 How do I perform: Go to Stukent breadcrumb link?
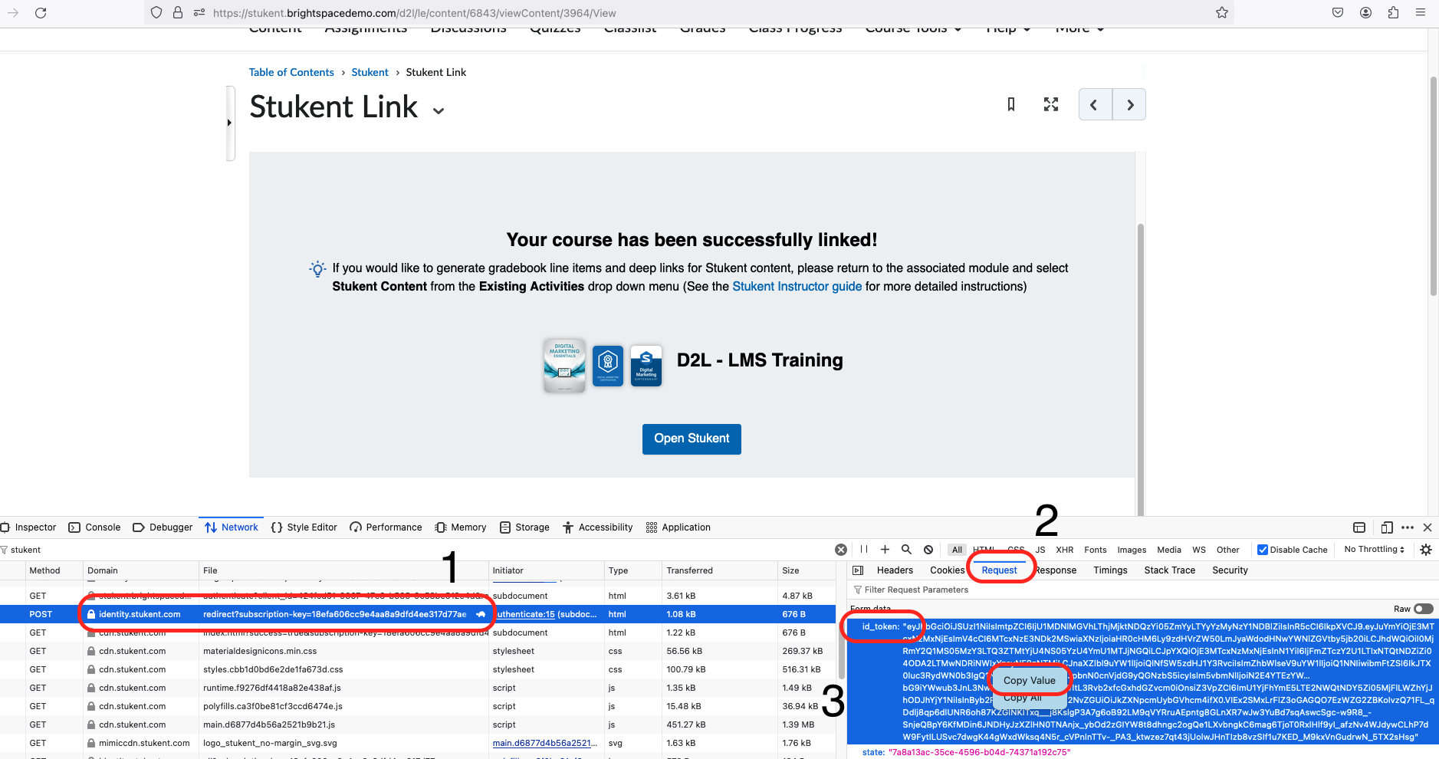click(370, 72)
